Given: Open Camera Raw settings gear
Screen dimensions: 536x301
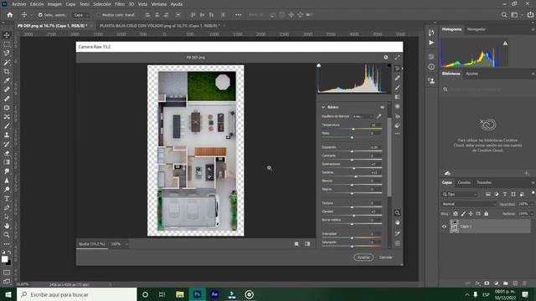Looking at the screenshot, I should click(x=385, y=58).
